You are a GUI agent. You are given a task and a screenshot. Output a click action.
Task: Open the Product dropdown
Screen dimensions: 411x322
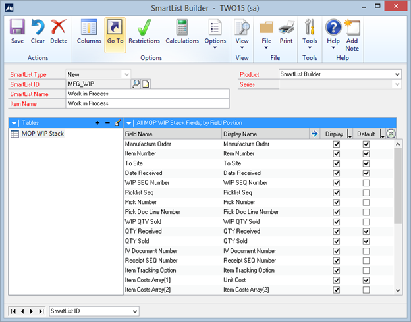(397, 74)
